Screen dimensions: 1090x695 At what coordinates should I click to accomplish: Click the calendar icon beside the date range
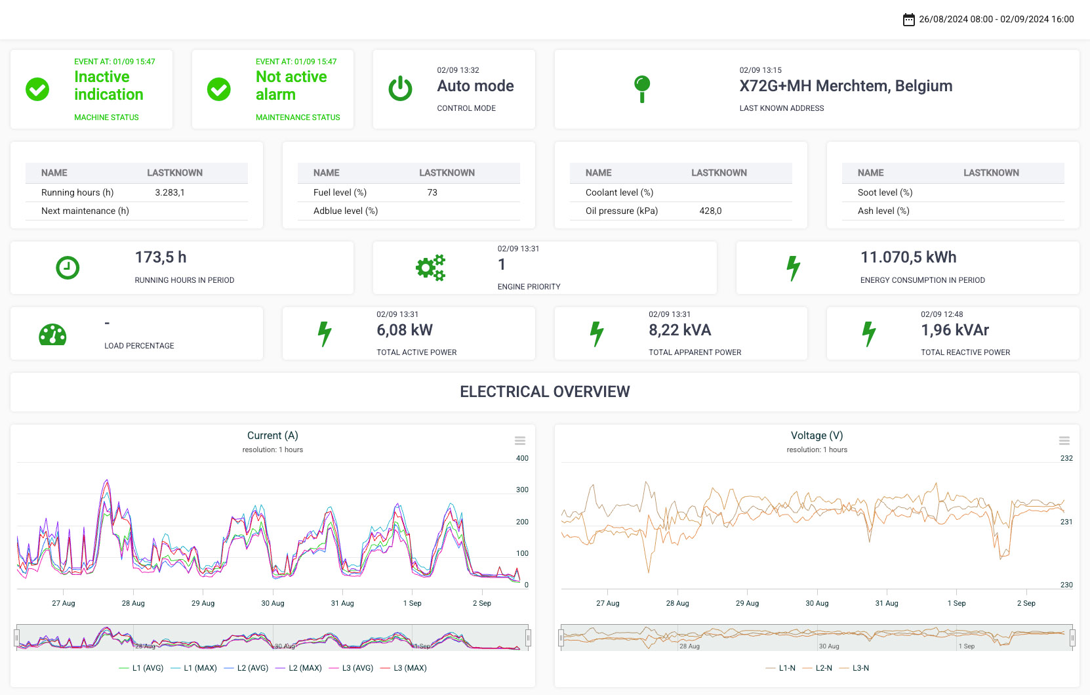click(x=908, y=20)
